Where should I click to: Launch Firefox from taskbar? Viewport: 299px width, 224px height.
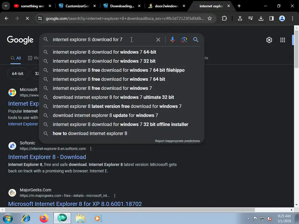click(44, 218)
